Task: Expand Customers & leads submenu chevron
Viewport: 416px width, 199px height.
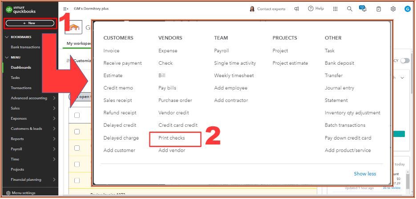Action: point(54,129)
